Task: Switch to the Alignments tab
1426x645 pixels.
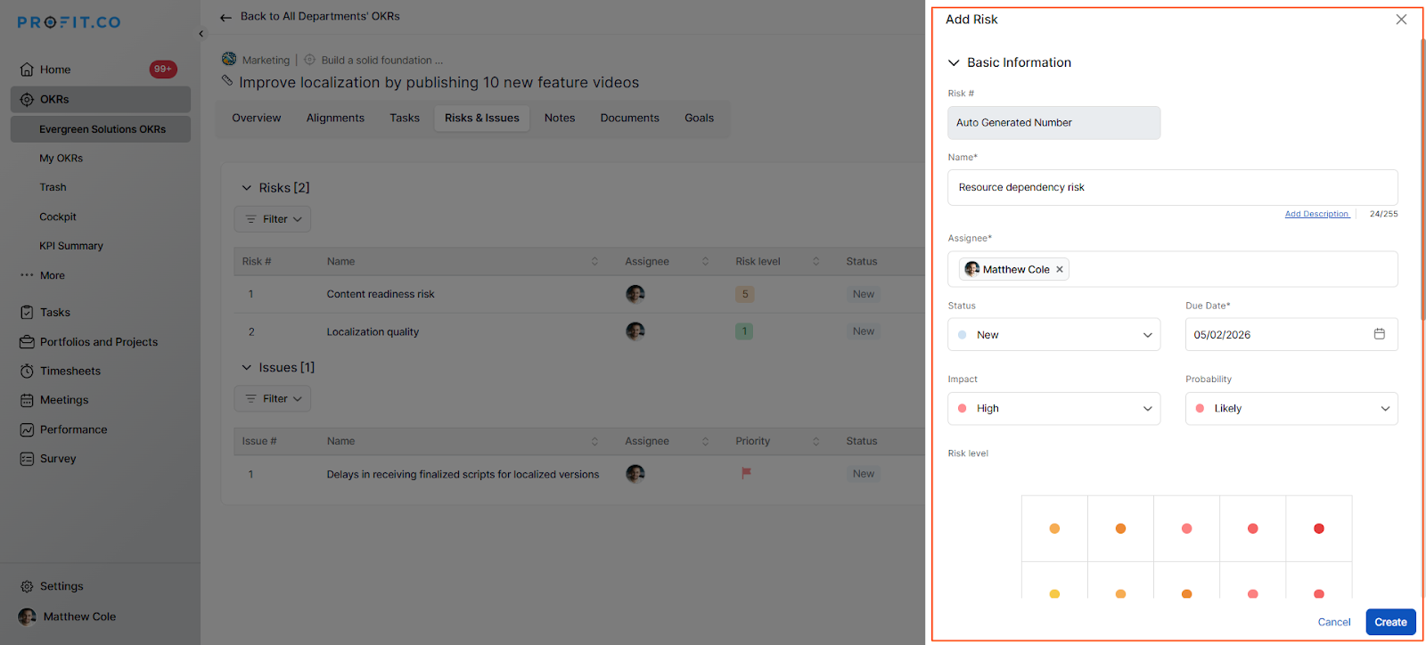Action: pos(335,118)
